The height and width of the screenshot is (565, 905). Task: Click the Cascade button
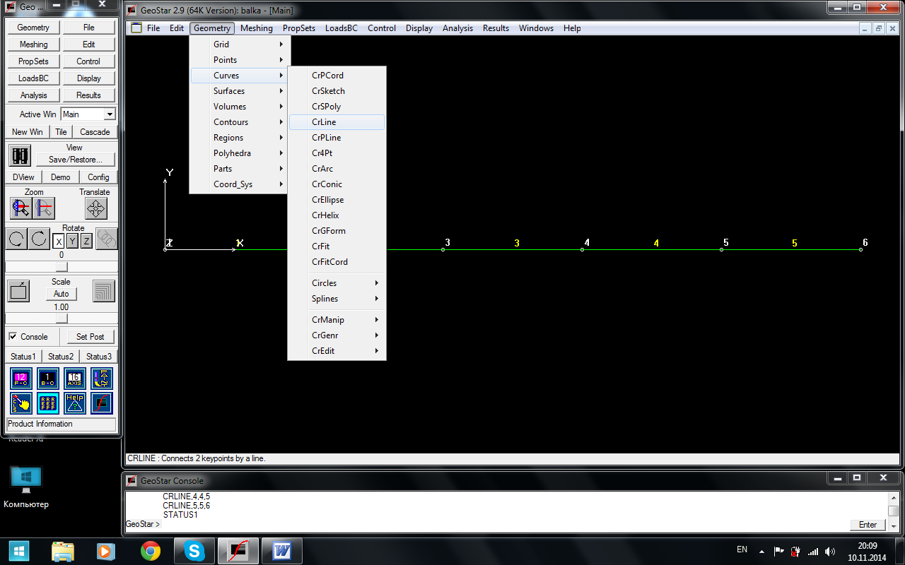point(95,132)
